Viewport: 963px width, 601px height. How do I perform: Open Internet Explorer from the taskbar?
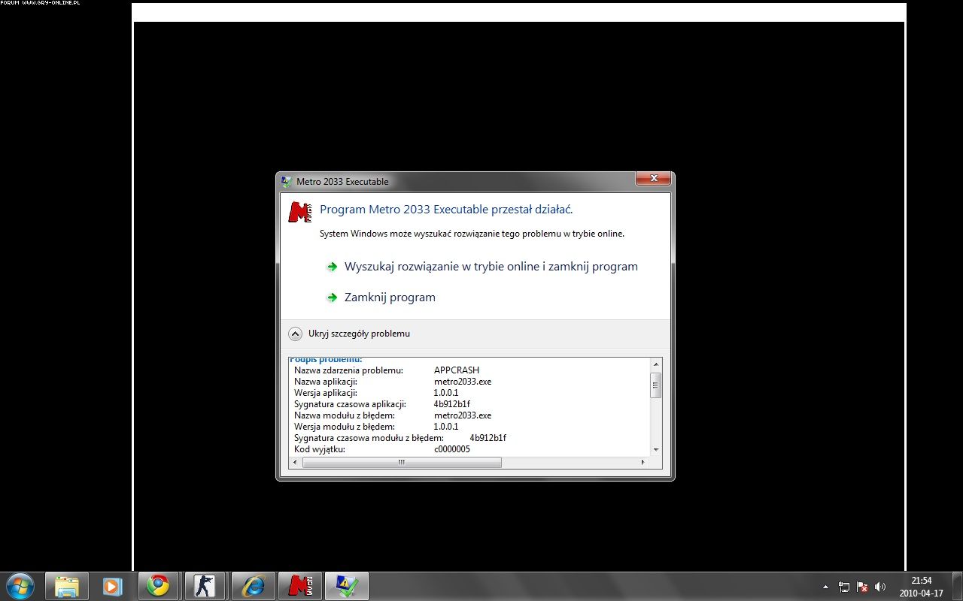pos(252,586)
